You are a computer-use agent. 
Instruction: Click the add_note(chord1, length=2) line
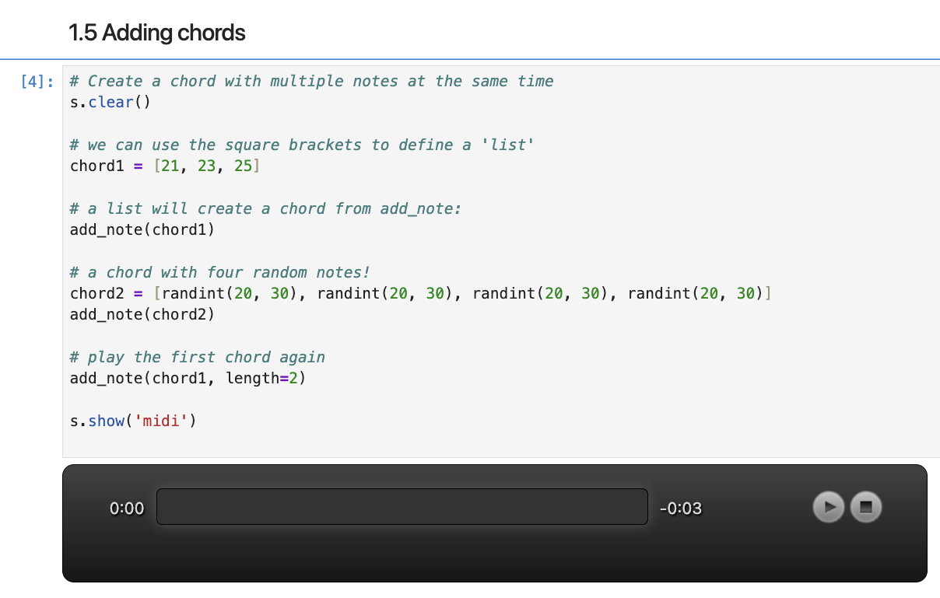point(188,378)
